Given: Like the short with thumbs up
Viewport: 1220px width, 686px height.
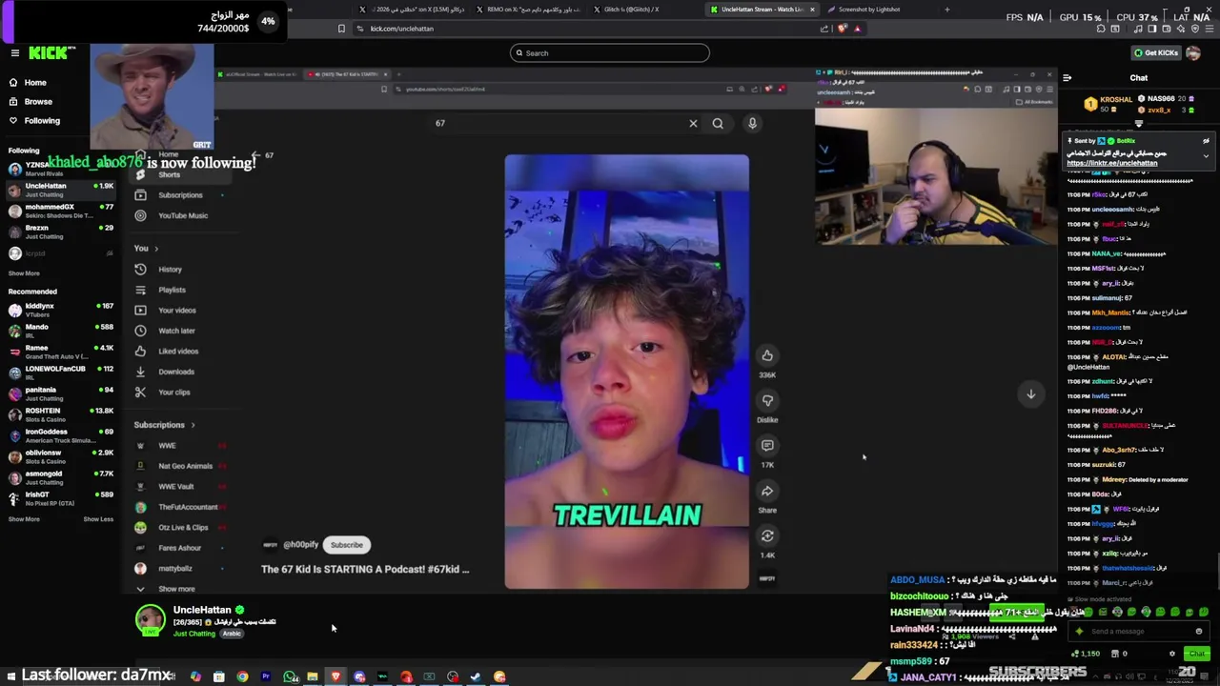Looking at the screenshot, I should tap(767, 355).
